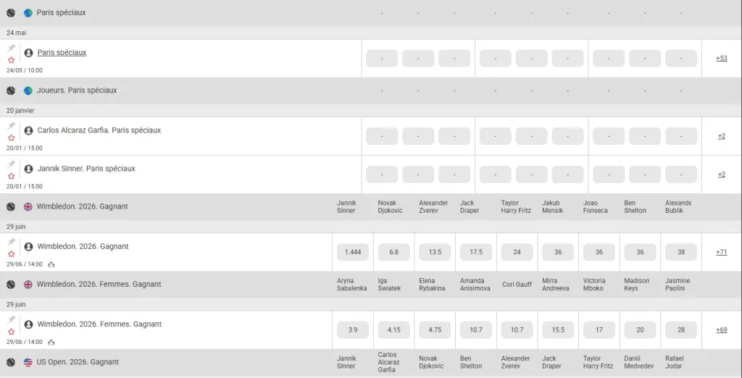
Task: Expand +2 markets for Carlos Alcaraz Garfia
Action: coord(721,136)
